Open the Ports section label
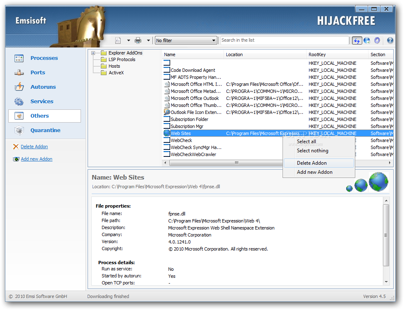The width and height of the screenshot is (404, 310). pyautogui.click(x=38, y=73)
